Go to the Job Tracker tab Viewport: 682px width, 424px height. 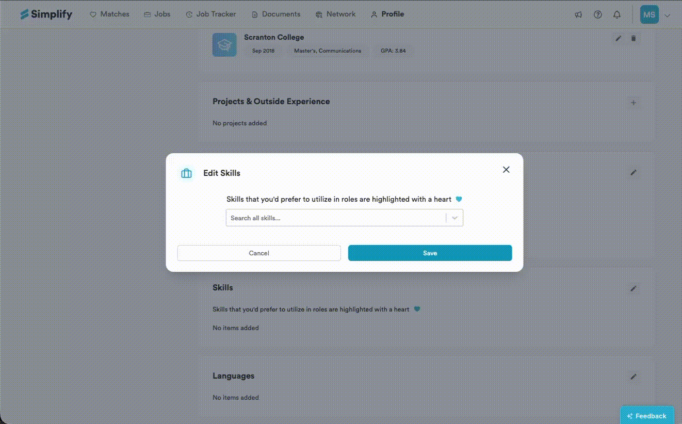[x=210, y=14]
